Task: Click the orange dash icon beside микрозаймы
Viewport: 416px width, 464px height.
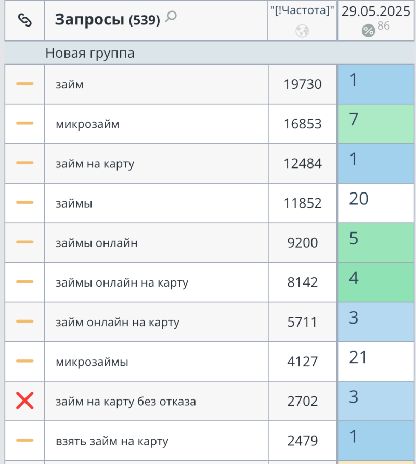Action: pyautogui.click(x=24, y=361)
